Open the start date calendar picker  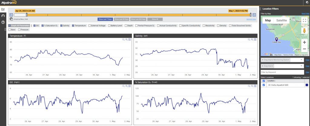pyautogui.click(x=11, y=15)
